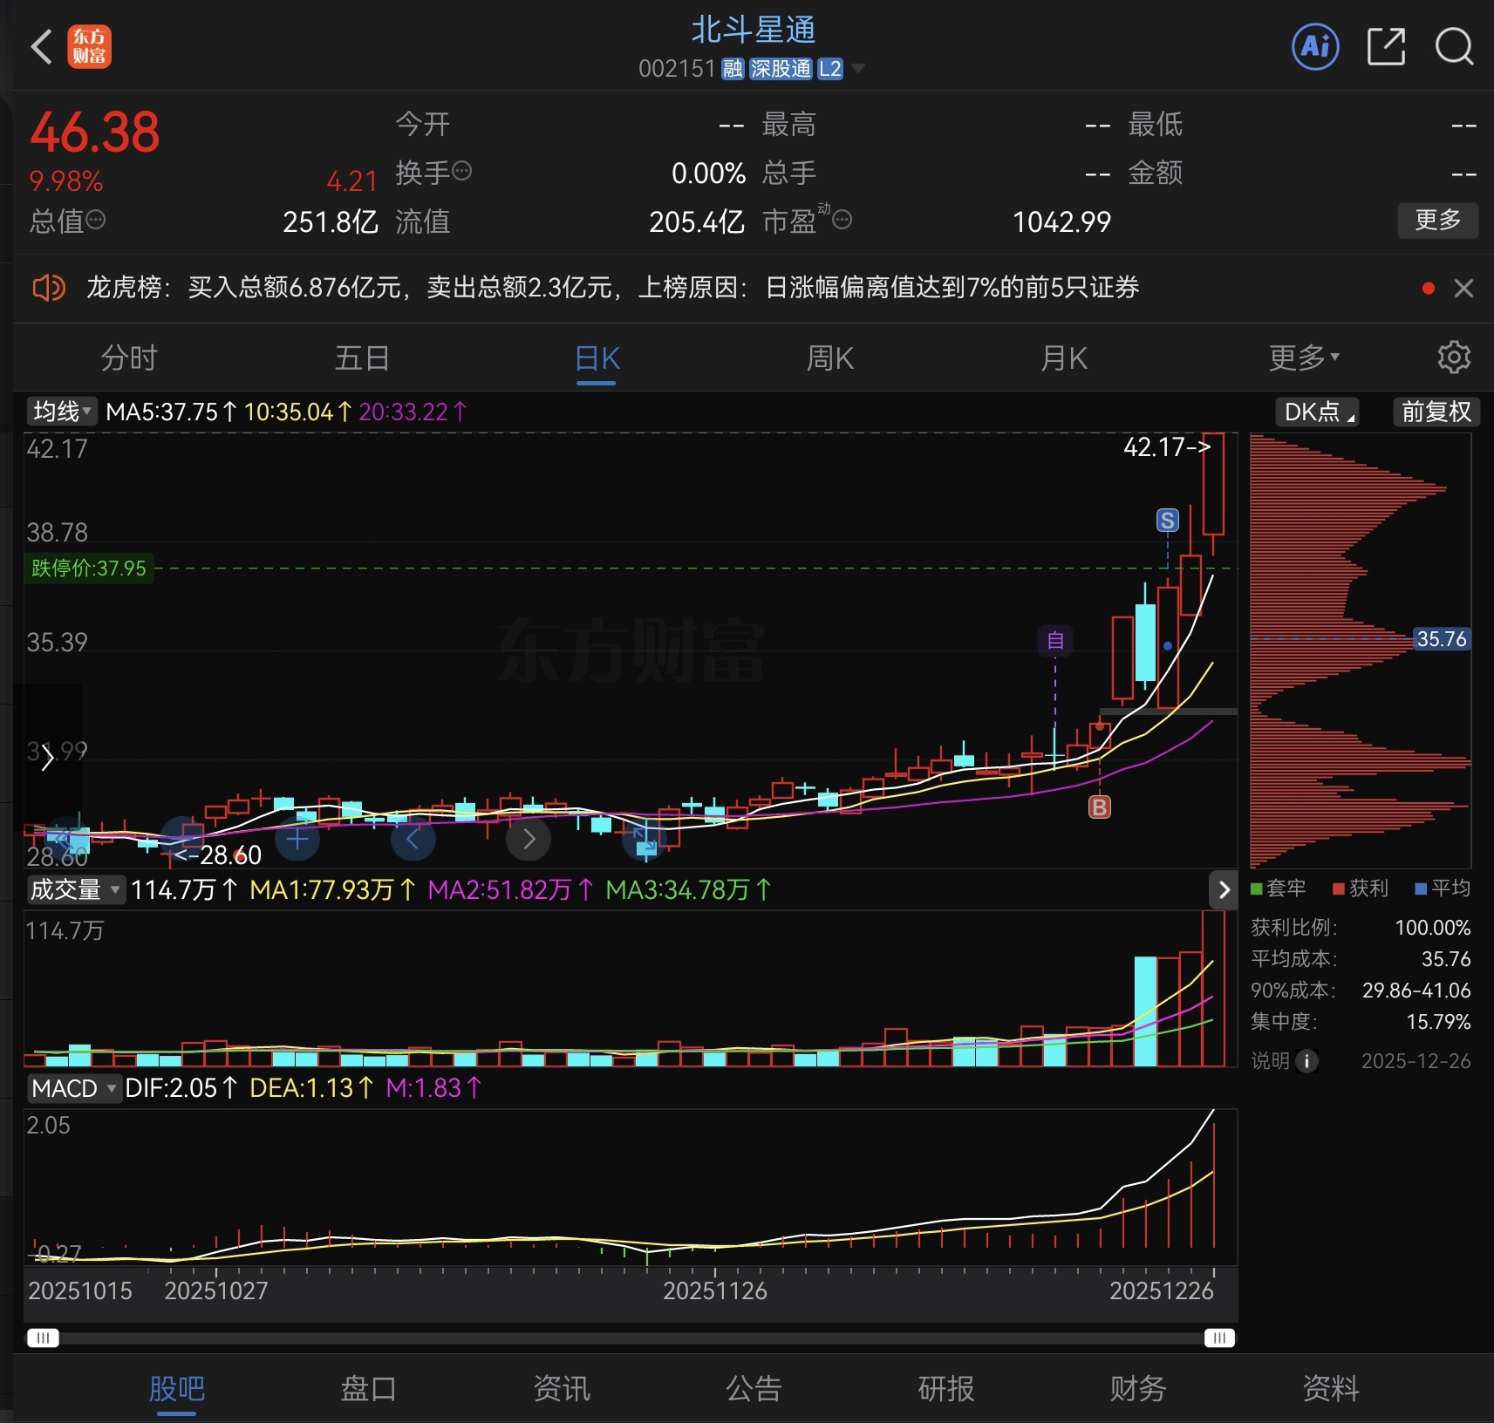Tap the 2025-12-26 chip date
The height and width of the screenshot is (1423, 1494).
[x=1416, y=1061]
